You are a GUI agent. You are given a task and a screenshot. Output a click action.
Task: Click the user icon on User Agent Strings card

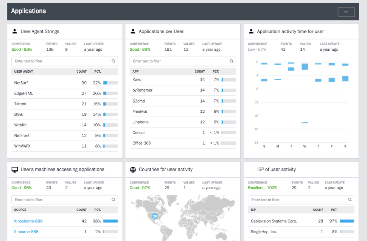[x=15, y=31]
